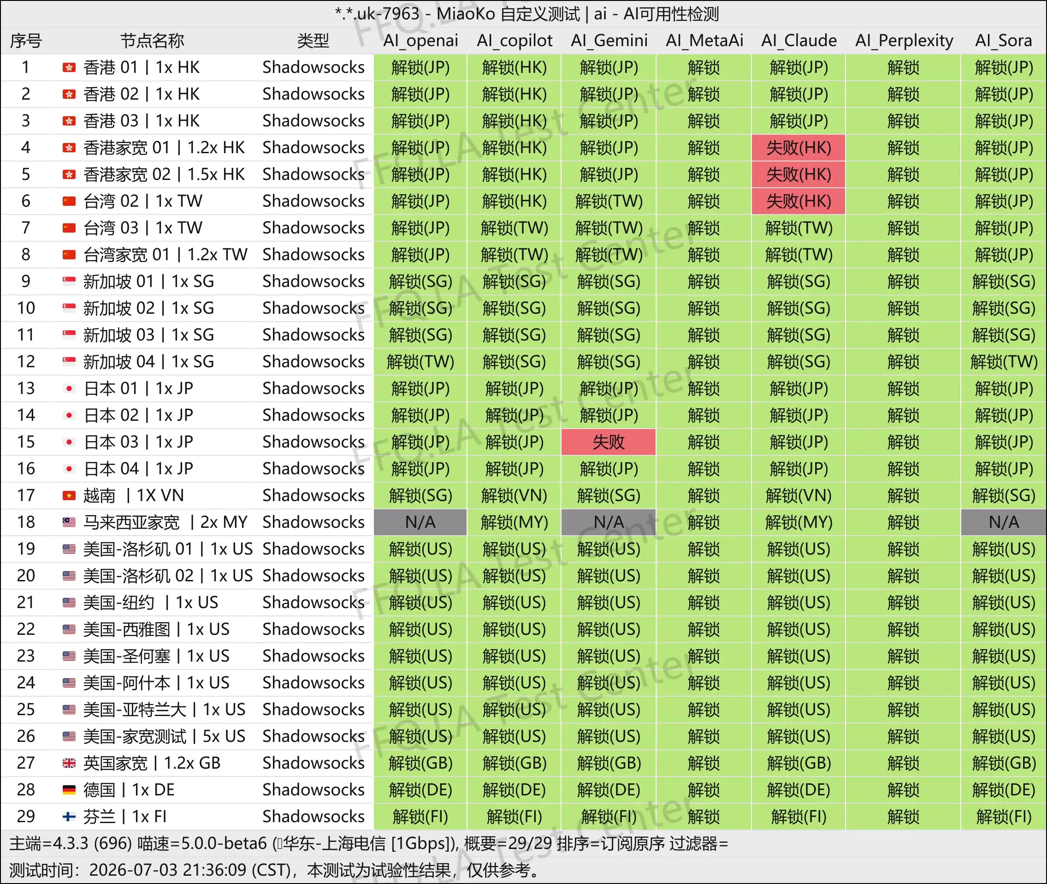Click the 解锁(VN) cell under AI_Claude
1047x884 pixels.
click(x=799, y=496)
